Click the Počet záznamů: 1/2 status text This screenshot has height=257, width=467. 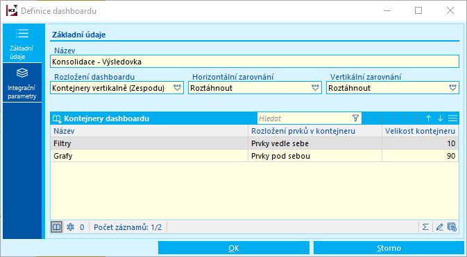click(128, 227)
